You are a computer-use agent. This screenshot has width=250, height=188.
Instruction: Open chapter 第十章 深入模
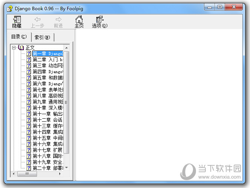coord(48,108)
